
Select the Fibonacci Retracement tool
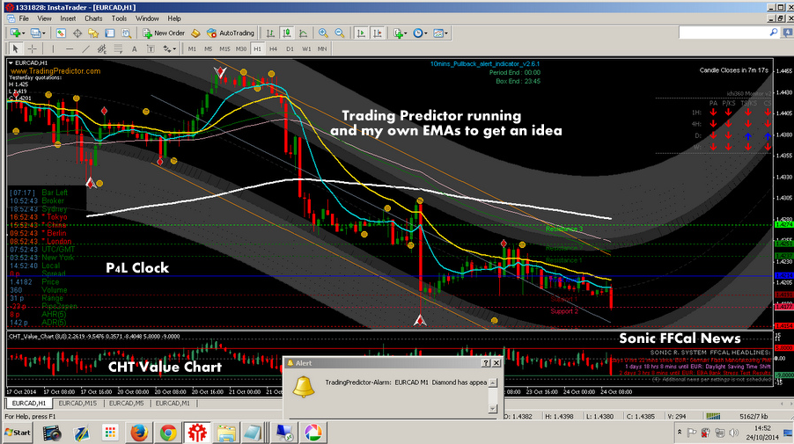point(118,48)
